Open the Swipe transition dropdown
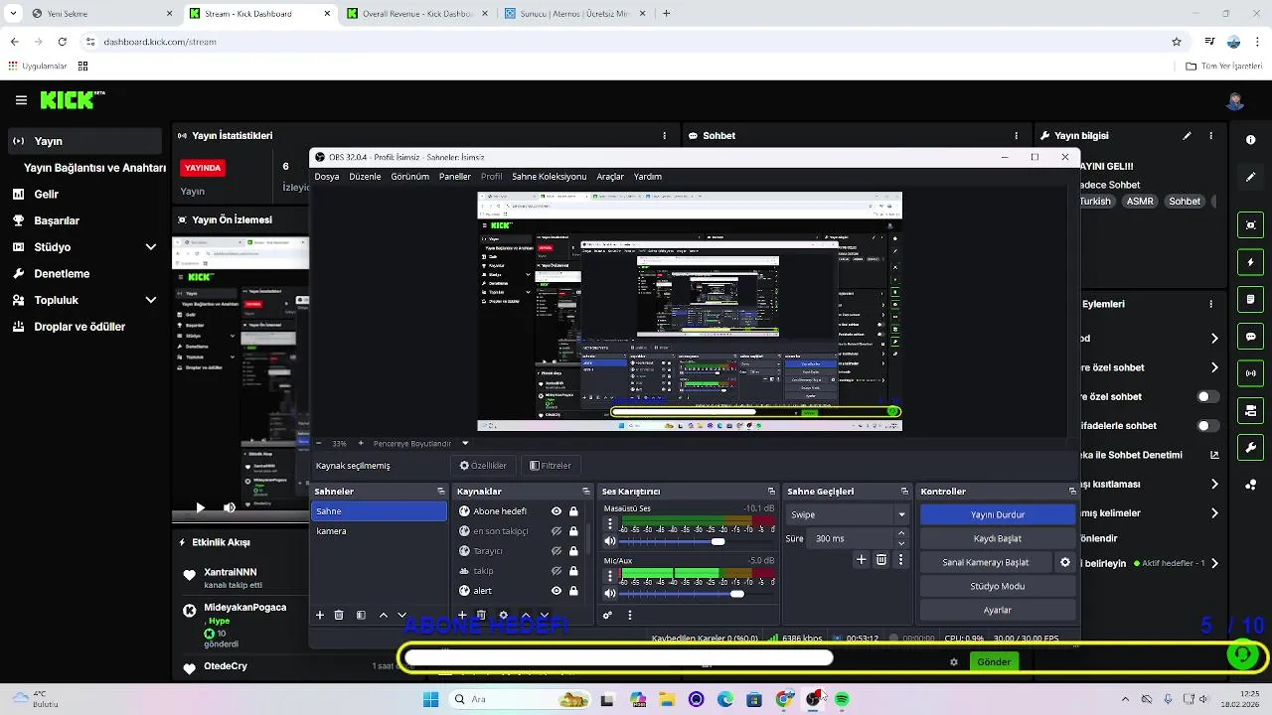Viewport: 1272px width, 715px height. (x=847, y=514)
